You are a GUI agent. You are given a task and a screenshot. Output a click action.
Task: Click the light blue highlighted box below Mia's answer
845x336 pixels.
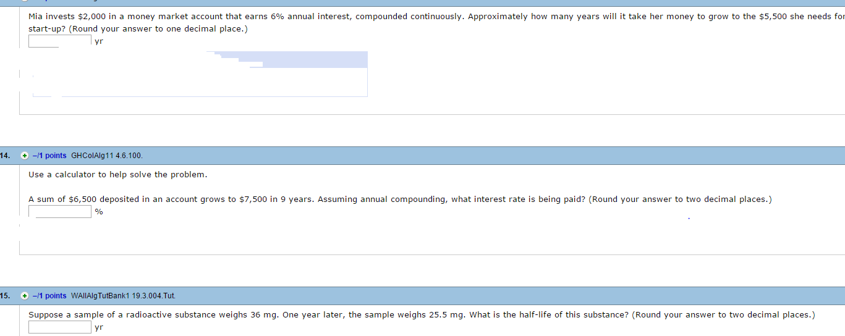[309, 60]
